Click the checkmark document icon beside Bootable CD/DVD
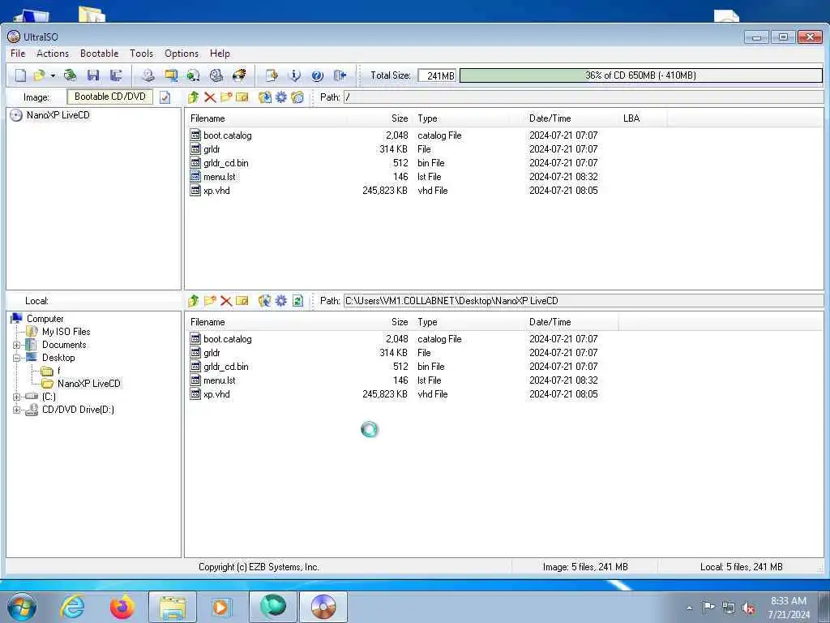830x623 pixels. (x=165, y=97)
